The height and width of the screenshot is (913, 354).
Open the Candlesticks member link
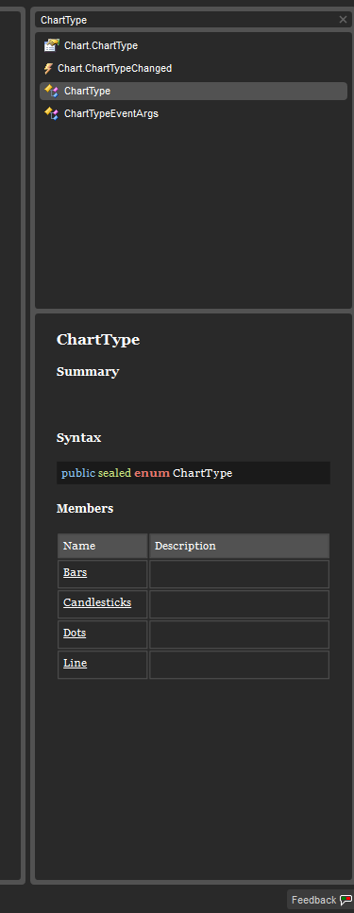[x=97, y=602]
